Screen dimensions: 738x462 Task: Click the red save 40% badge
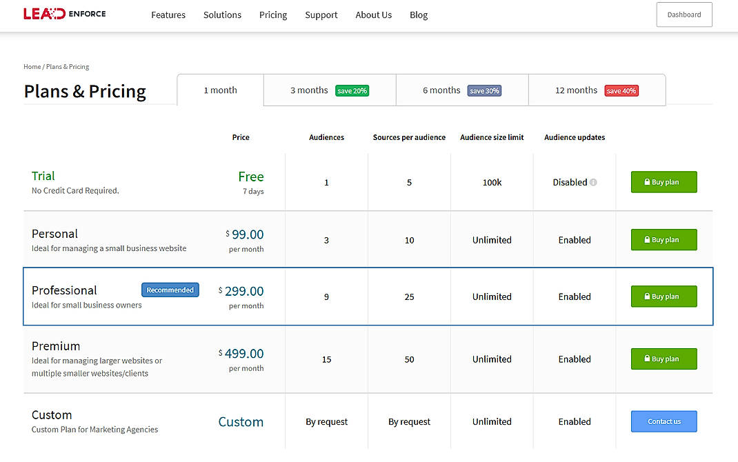621,90
